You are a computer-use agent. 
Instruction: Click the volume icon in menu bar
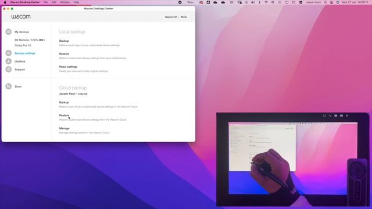point(253,2)
